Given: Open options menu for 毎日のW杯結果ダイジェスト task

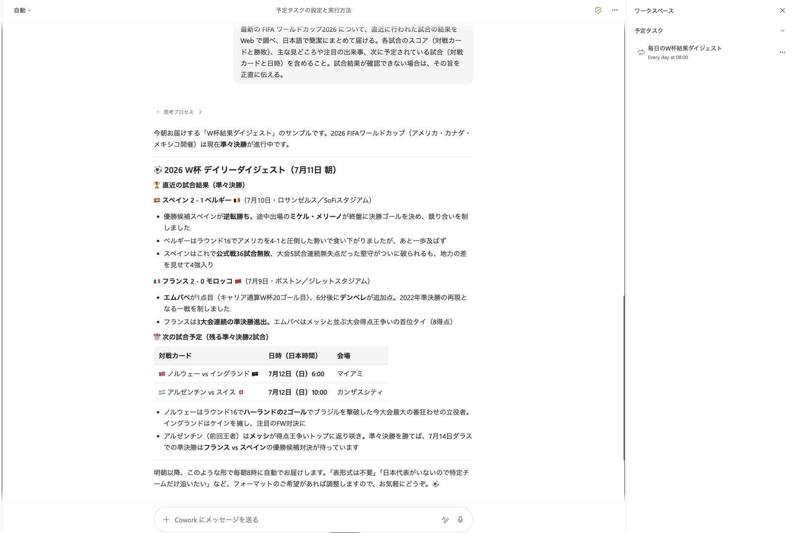Looking at the screenshot, I should (x=782, y=52).
